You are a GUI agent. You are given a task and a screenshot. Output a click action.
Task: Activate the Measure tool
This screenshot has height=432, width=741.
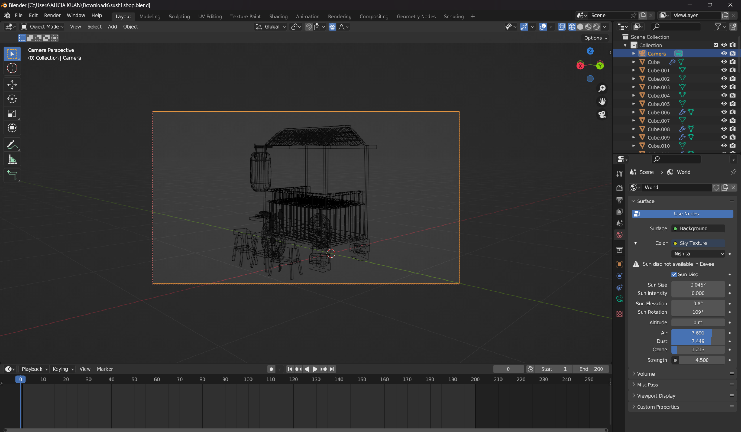[x=12, y=159]
